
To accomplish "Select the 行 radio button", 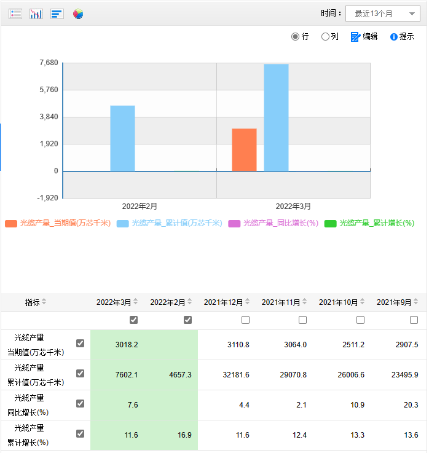I will pyautogui.click(x=296, y=37).
